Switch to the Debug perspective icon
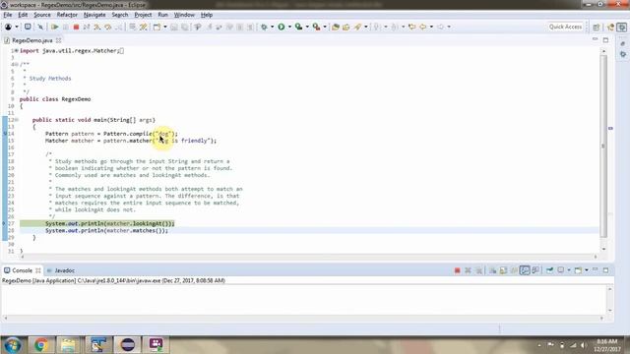 (x=622, y=27)
